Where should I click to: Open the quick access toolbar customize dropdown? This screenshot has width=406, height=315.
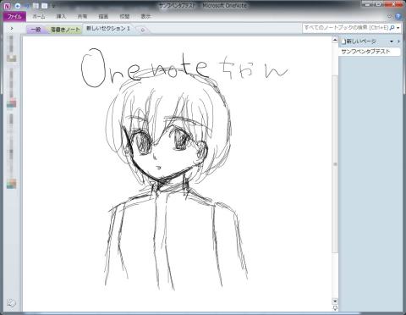pyautogui.click(x=53, y=6)
